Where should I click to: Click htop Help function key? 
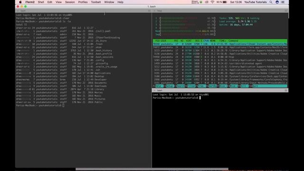coord(159,86)
